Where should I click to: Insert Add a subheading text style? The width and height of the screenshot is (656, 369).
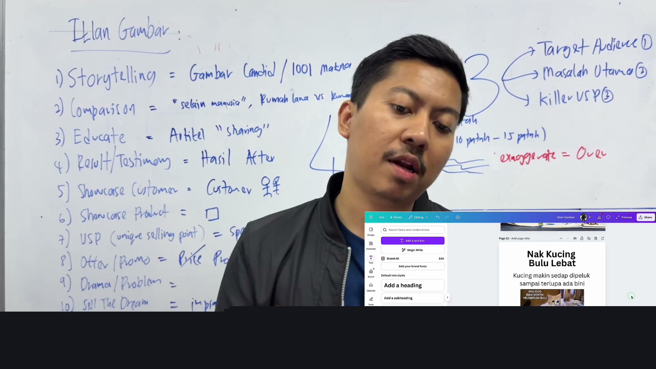coord(413,298)
